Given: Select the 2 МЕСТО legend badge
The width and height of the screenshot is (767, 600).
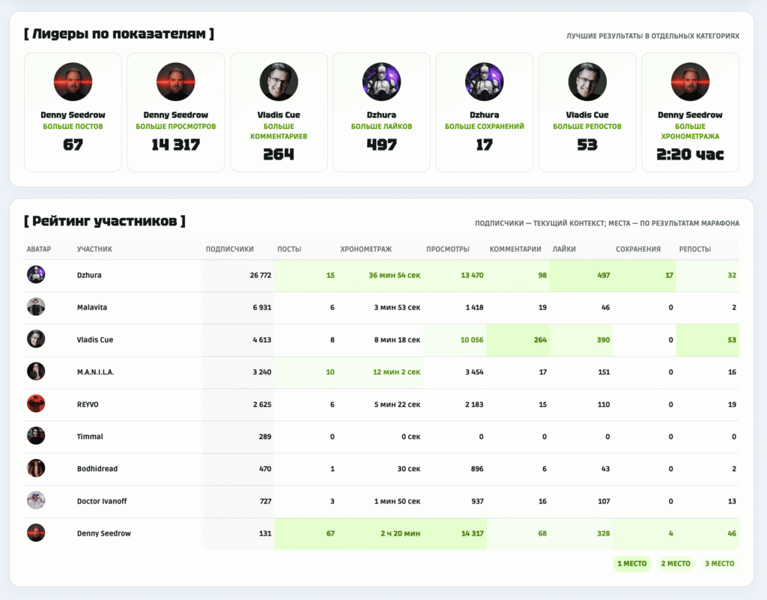Looking at the screenshot, I should [676, 563].
